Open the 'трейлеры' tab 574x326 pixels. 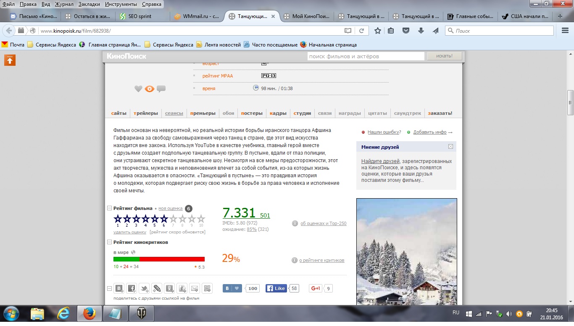(146, 113)
